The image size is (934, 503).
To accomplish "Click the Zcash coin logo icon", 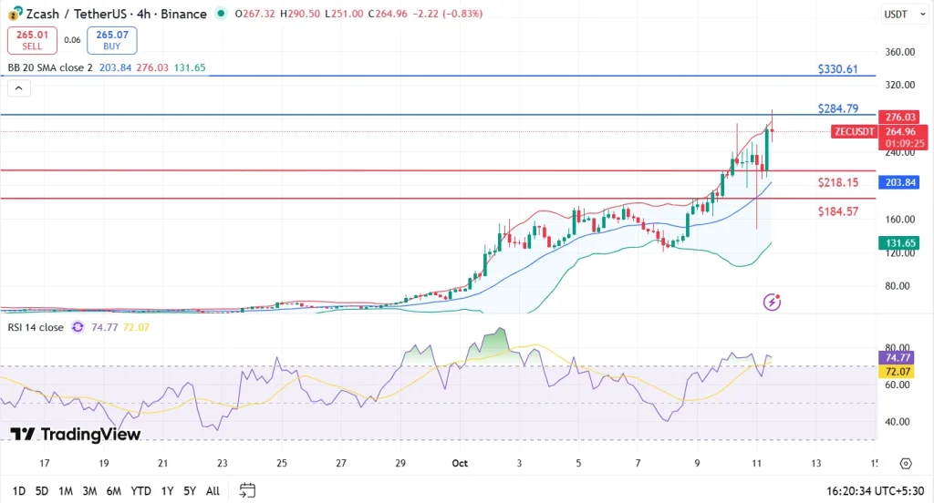I will pos(14,14).
